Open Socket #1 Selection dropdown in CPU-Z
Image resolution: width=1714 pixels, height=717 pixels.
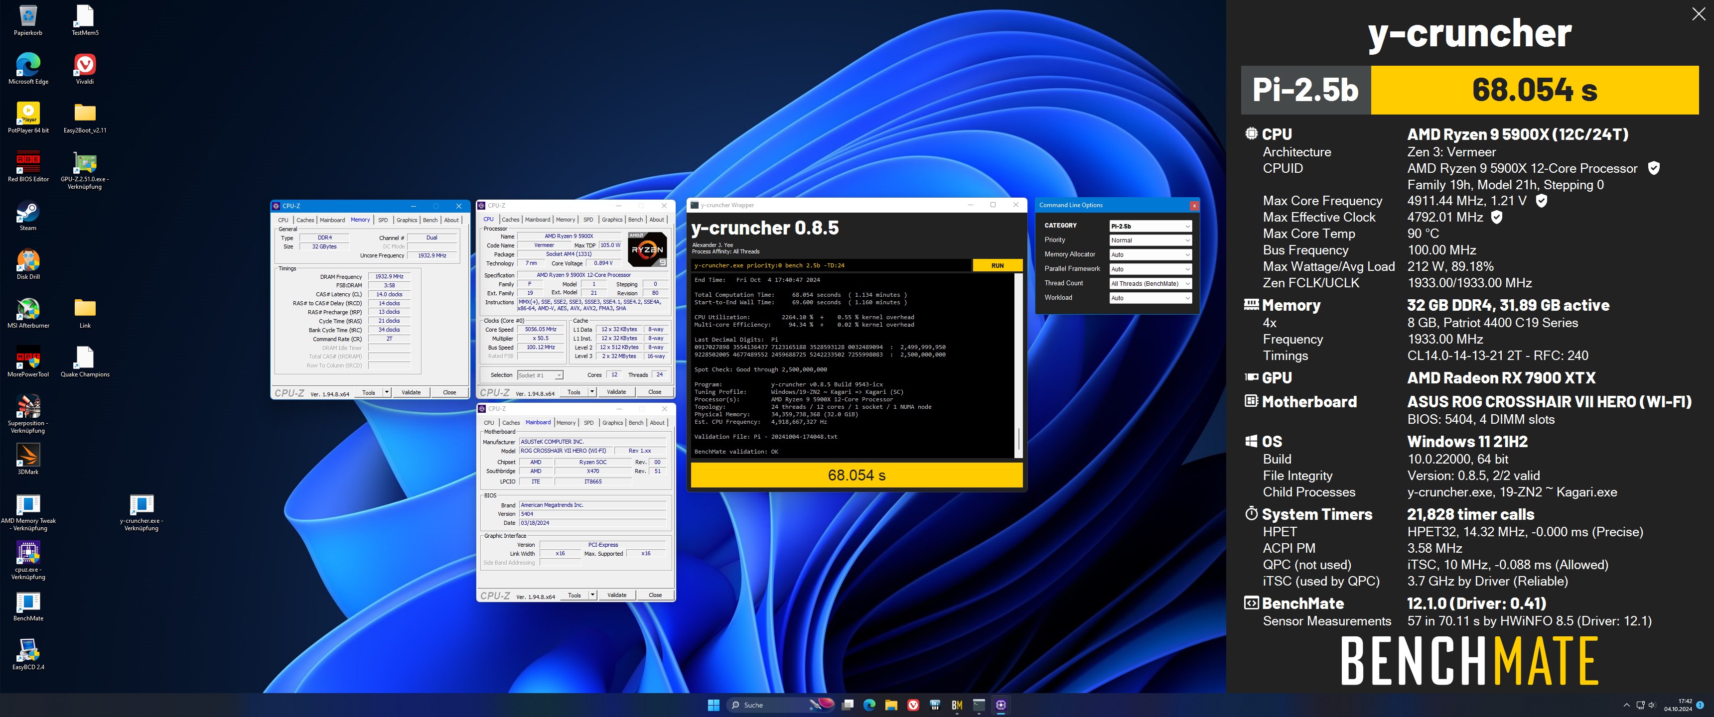tap(540, 375)
